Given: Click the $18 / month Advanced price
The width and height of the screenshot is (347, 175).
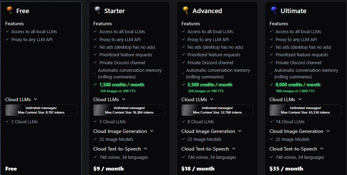Looking at the screenshot, I should (198, 168).
